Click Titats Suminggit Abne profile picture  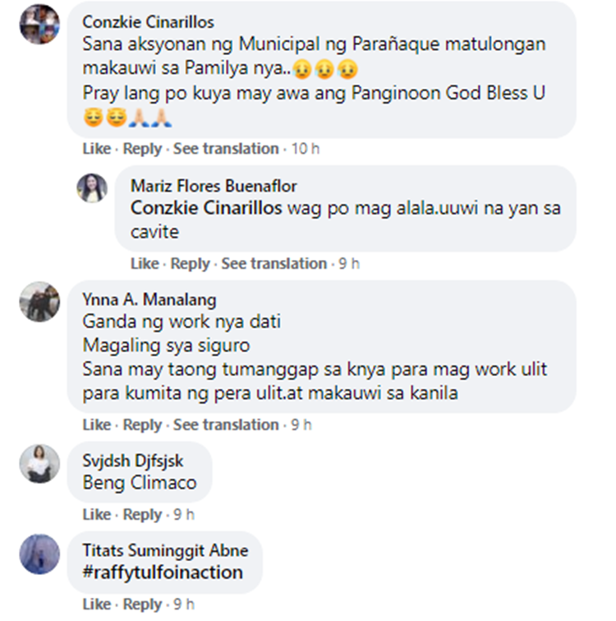tap(39, 554)
